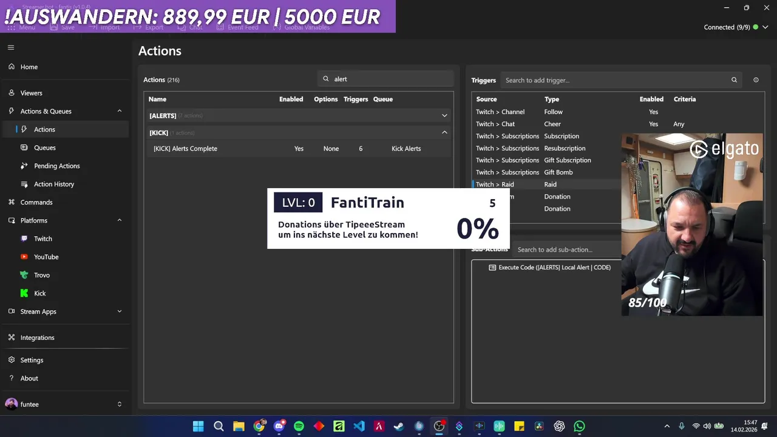Click the magnifier icon in actions search

[326, 79]
